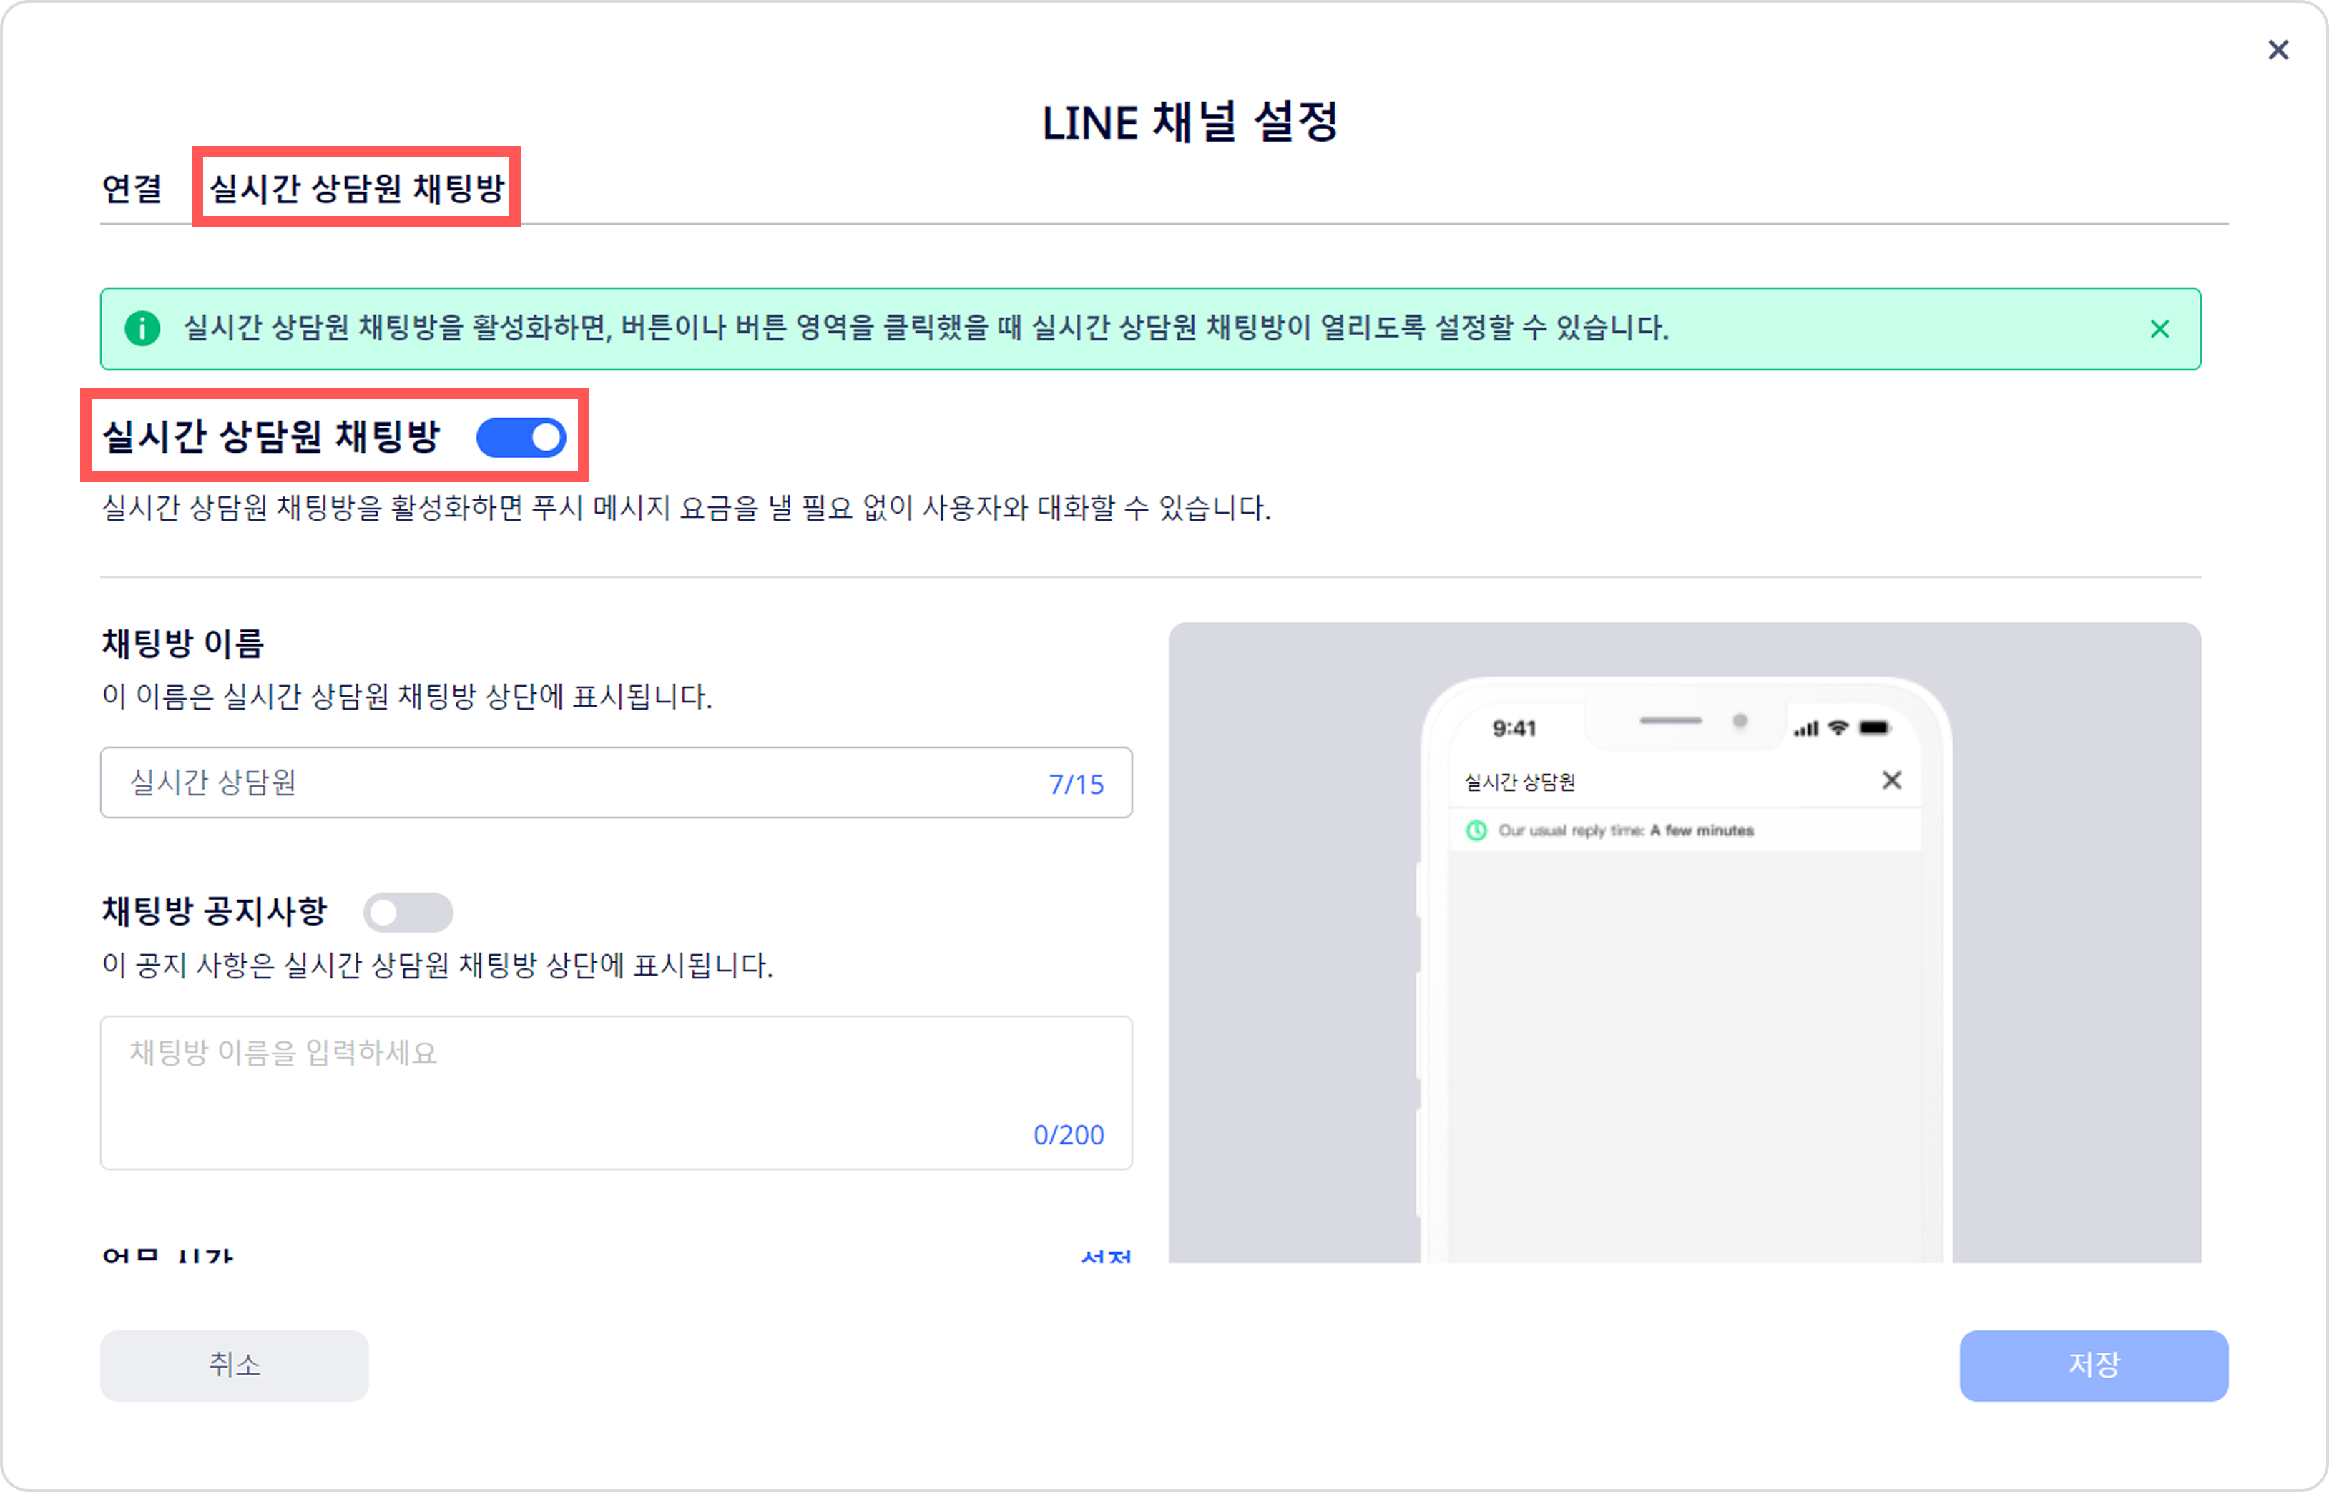
Task: Open the 실시간 상담원 채팅방 tab
Action: point(358,188)
